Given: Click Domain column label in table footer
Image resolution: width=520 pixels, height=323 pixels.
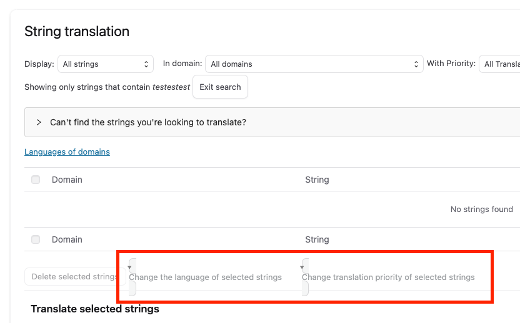Looking at the screenshot, I should coord(67,239).
